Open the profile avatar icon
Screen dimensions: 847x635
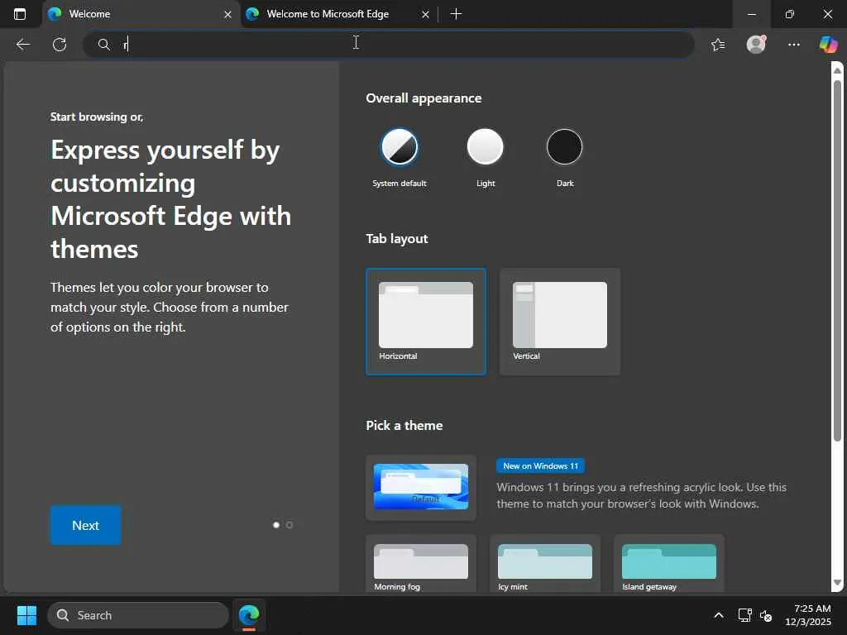756,44
